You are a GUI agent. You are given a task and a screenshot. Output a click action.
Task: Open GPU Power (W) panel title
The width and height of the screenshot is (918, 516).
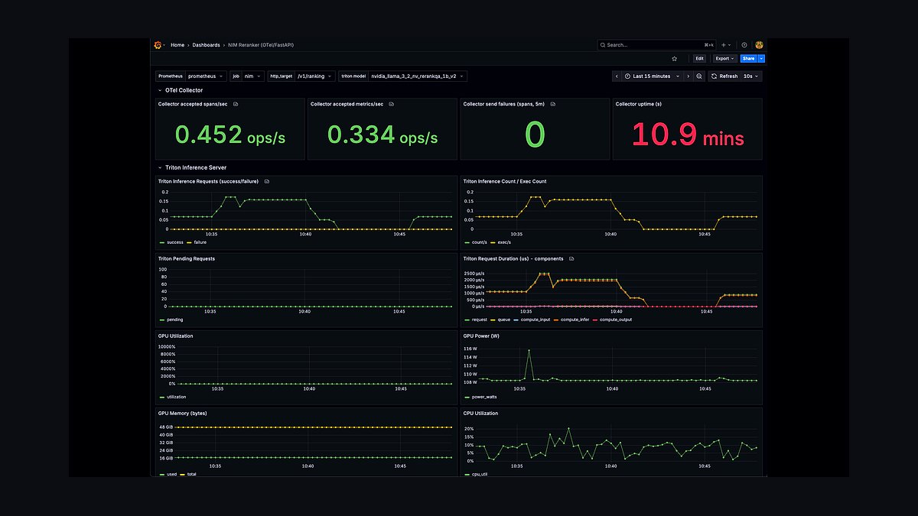coord(481,336)
